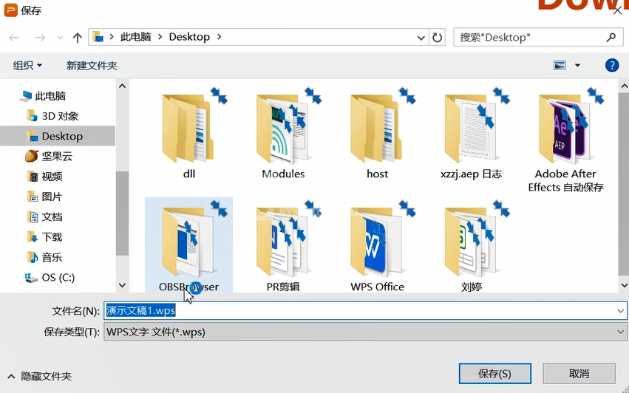This screenshot has width=629, height=393.
Task: Click file list scroll up arrow
Action: click(624, 86)
